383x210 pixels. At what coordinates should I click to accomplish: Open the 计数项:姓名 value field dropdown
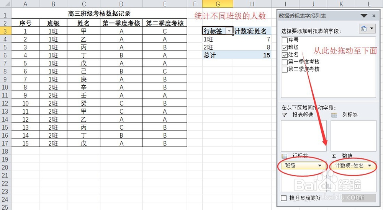coord(370,166)
